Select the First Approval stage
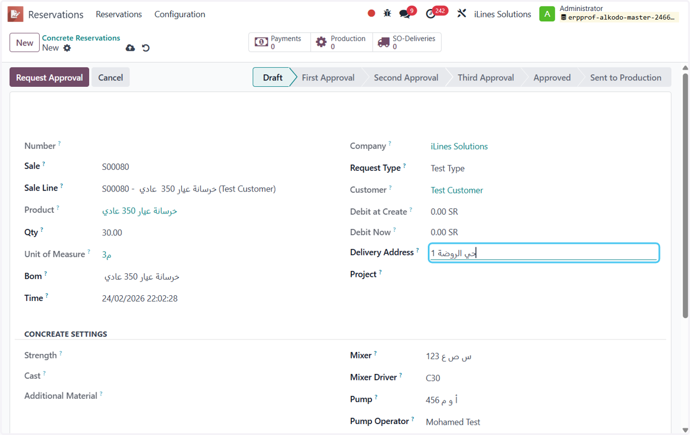Viewport: 690px width, 435px height. click(x=328, y=78)
